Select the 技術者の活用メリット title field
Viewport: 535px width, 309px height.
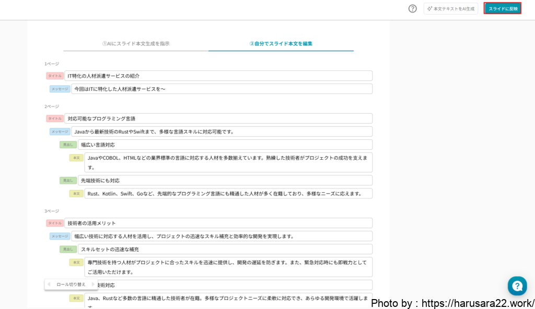point(218,223)
